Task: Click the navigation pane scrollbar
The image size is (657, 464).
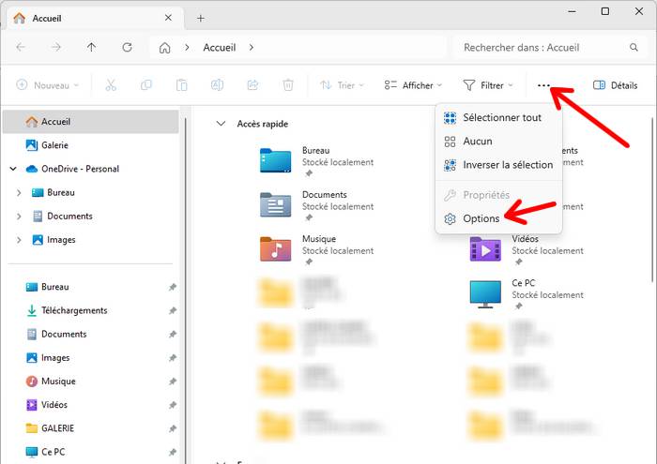Action: pos(184,289)
